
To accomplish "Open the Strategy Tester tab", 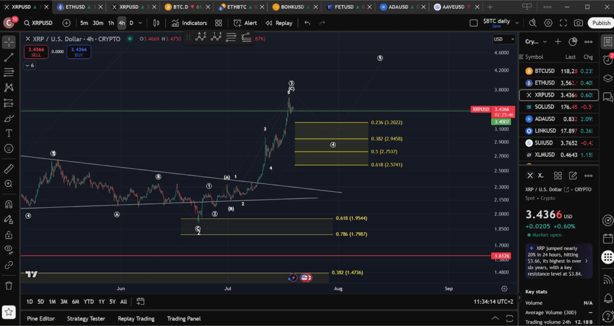I will tap(86, 319).
